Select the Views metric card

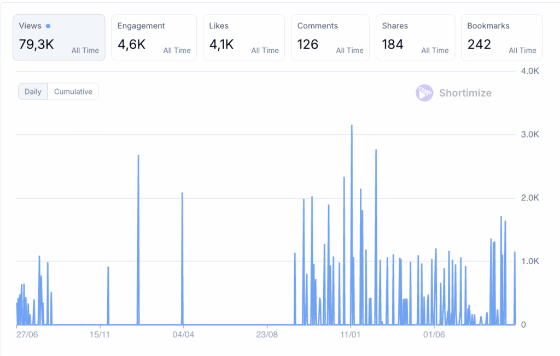(x=59, y=37)
